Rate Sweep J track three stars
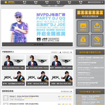This screenshot has height=105, width=105. coord(65,99)
